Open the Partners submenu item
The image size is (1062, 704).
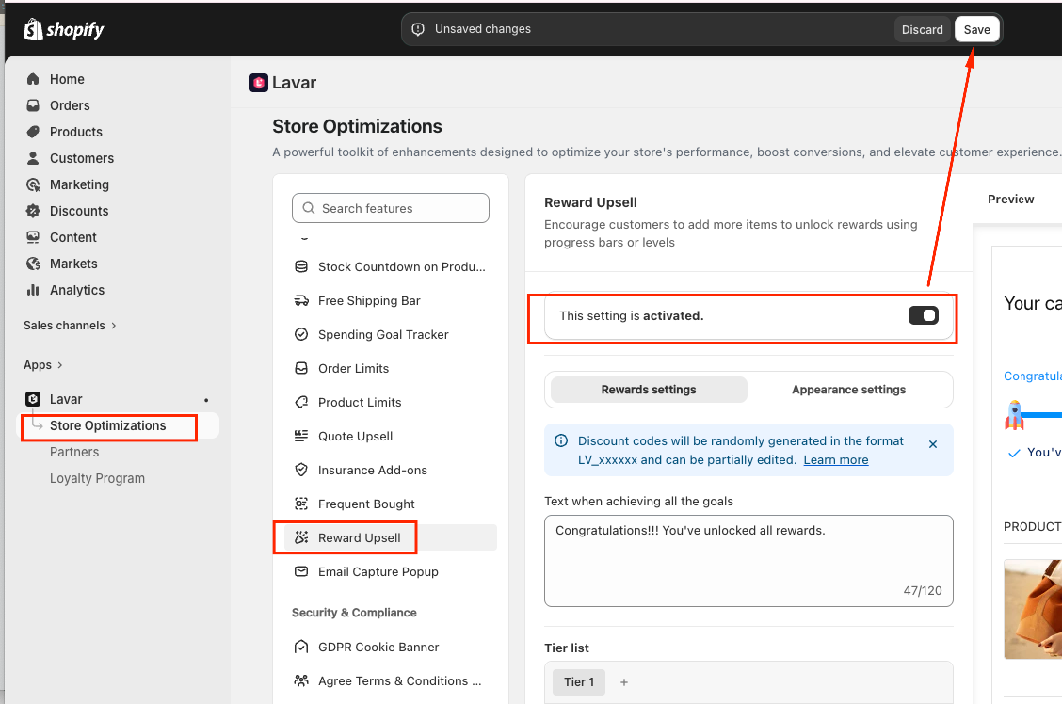74,452
